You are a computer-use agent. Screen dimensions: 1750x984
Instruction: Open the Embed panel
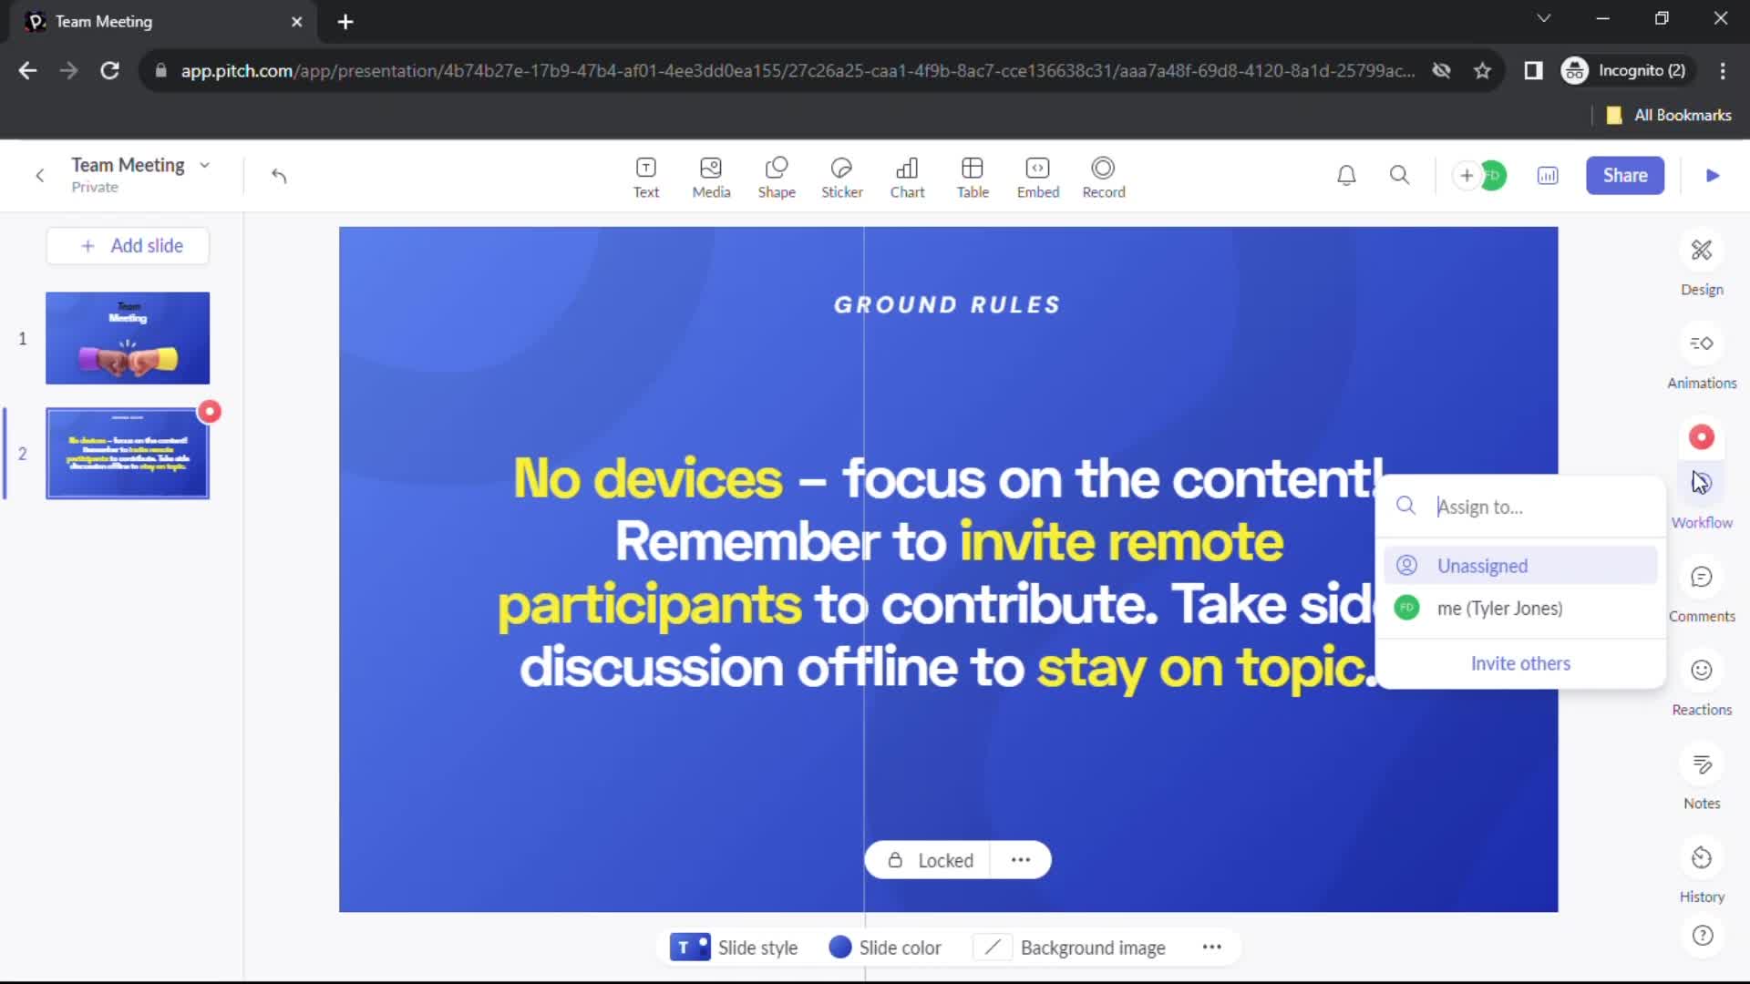1037,176
